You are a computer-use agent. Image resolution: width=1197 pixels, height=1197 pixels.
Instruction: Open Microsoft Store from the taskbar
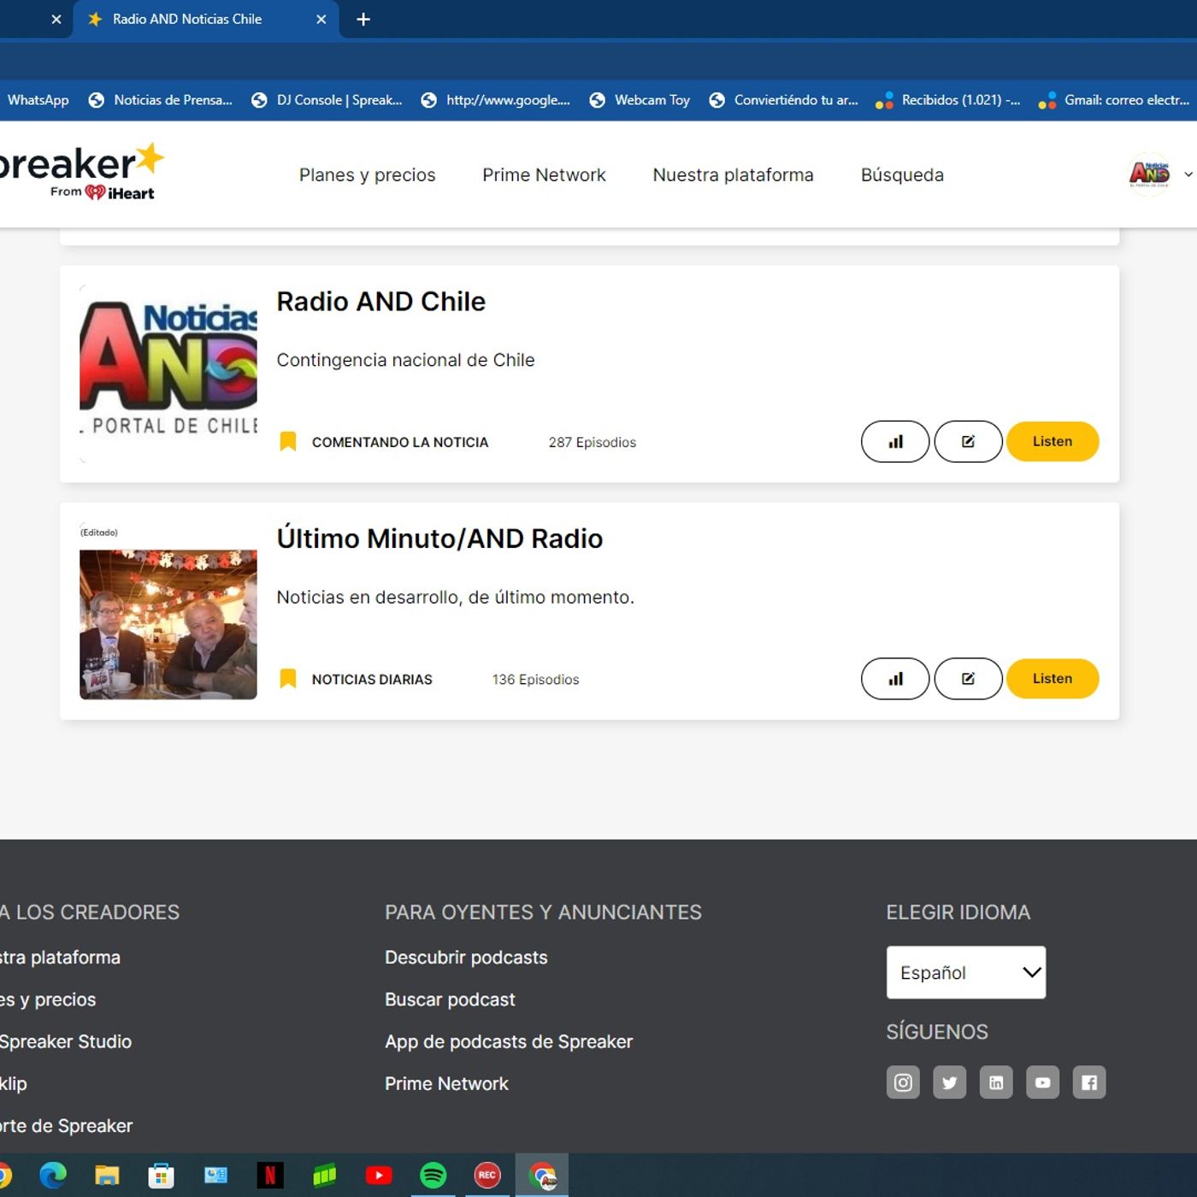161,1176
